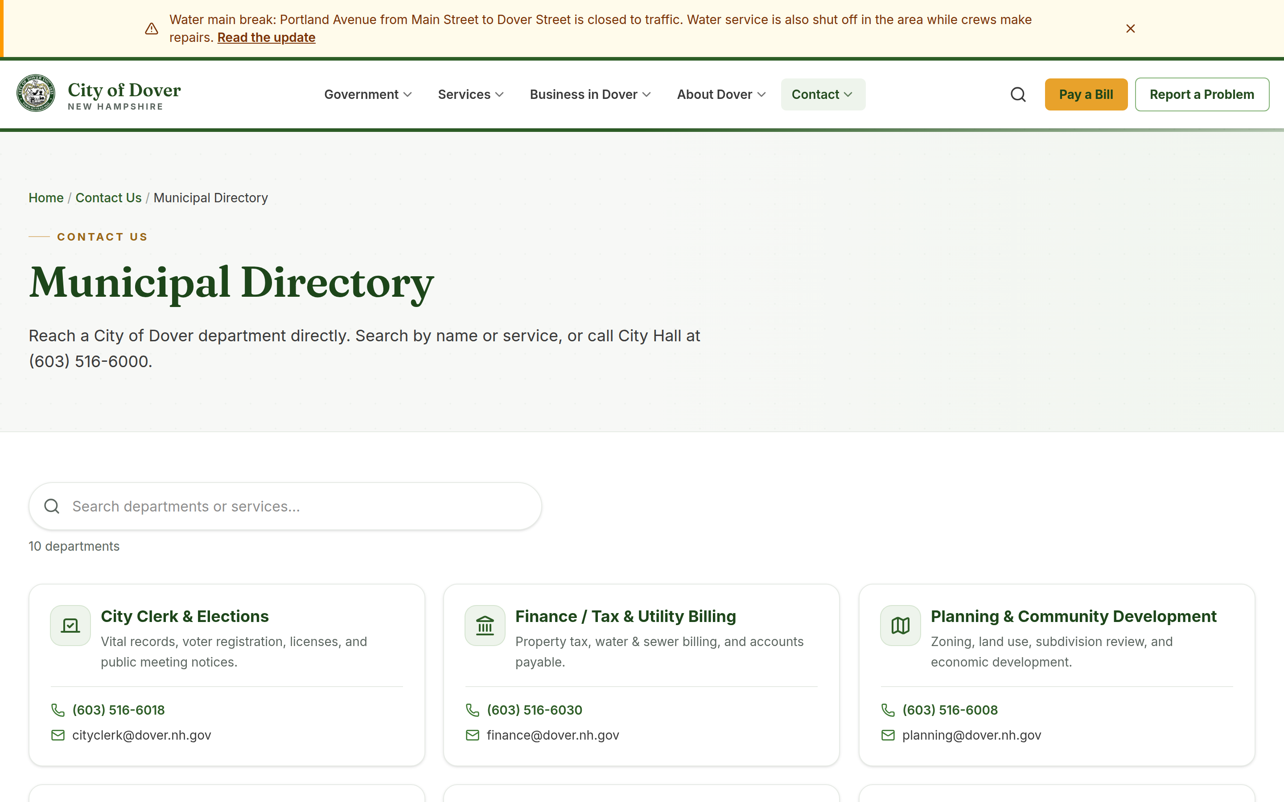Email planning@dover.nh.gov

pos(971,735)
